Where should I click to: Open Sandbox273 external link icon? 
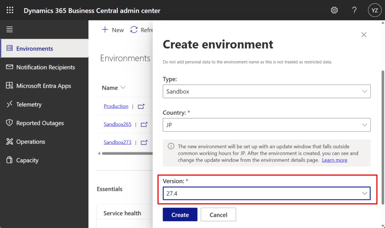coord(144,143)
